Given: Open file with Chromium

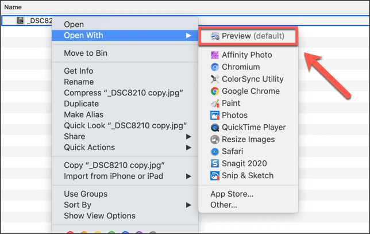Looking at the screenshot, I should (x=248, y=67).
